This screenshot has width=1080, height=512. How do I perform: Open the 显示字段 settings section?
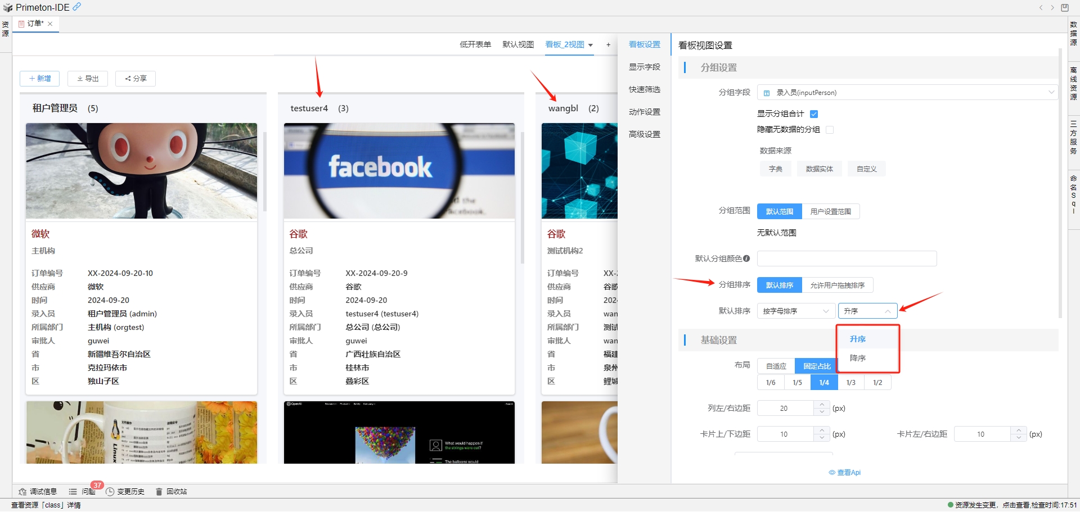click(644, 67)
